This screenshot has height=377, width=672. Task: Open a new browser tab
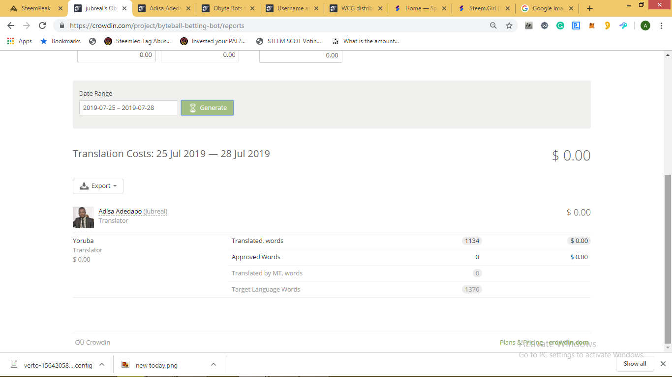click(x=590, y=8)
